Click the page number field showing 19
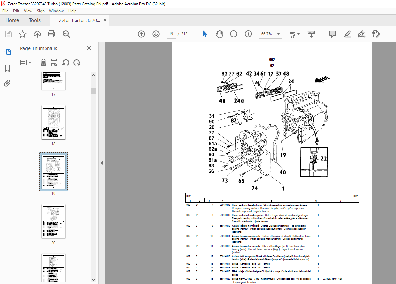 tap(171, 34)
